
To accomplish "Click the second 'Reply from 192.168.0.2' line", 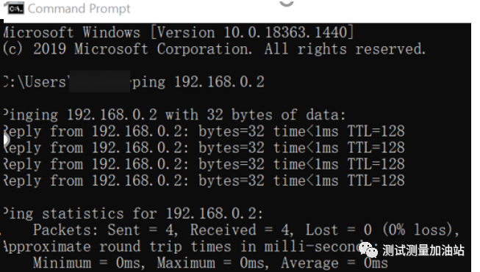I will coord(204,148).
